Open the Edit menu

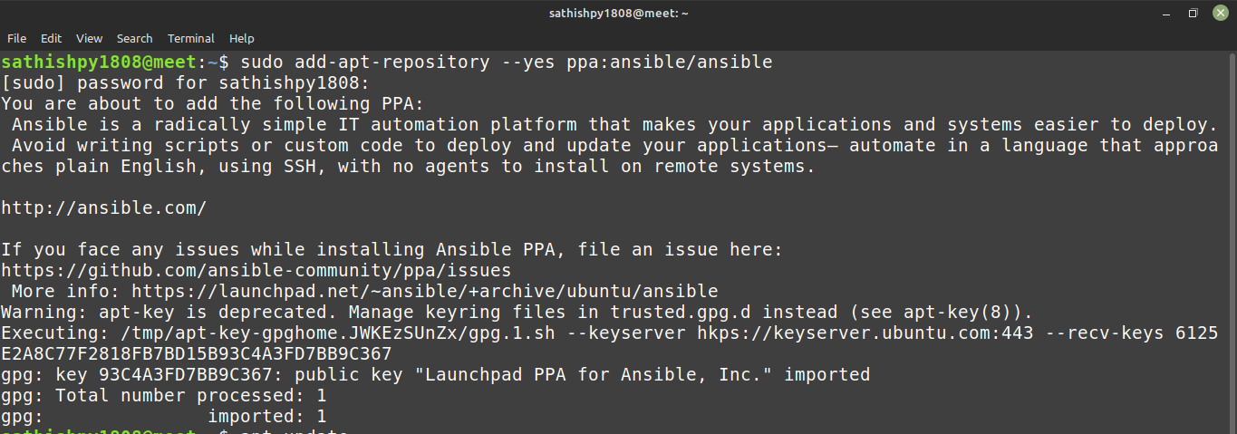51,39
